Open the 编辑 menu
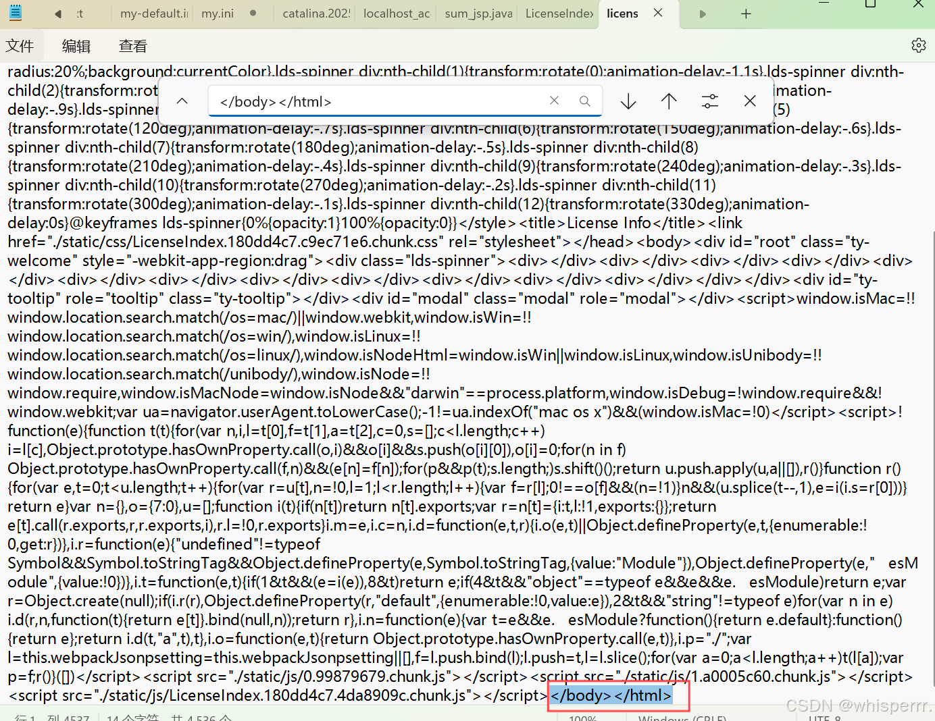935x721 pixels. pyautogui.click(x=76, y=46)
